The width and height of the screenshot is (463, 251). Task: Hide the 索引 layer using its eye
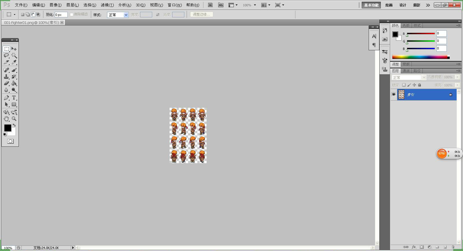tap(394, 94)
